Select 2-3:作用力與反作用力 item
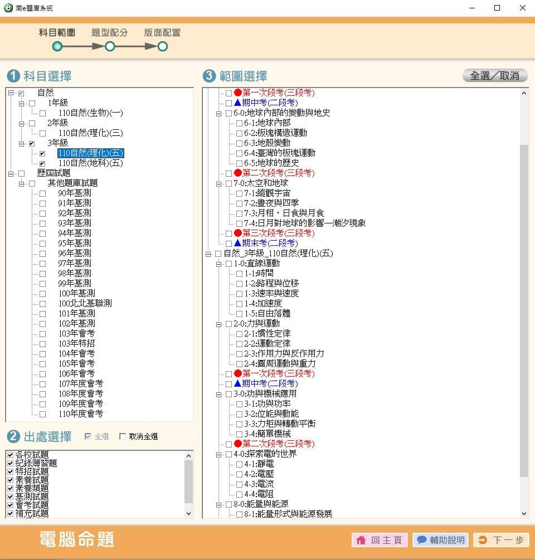 284,354
